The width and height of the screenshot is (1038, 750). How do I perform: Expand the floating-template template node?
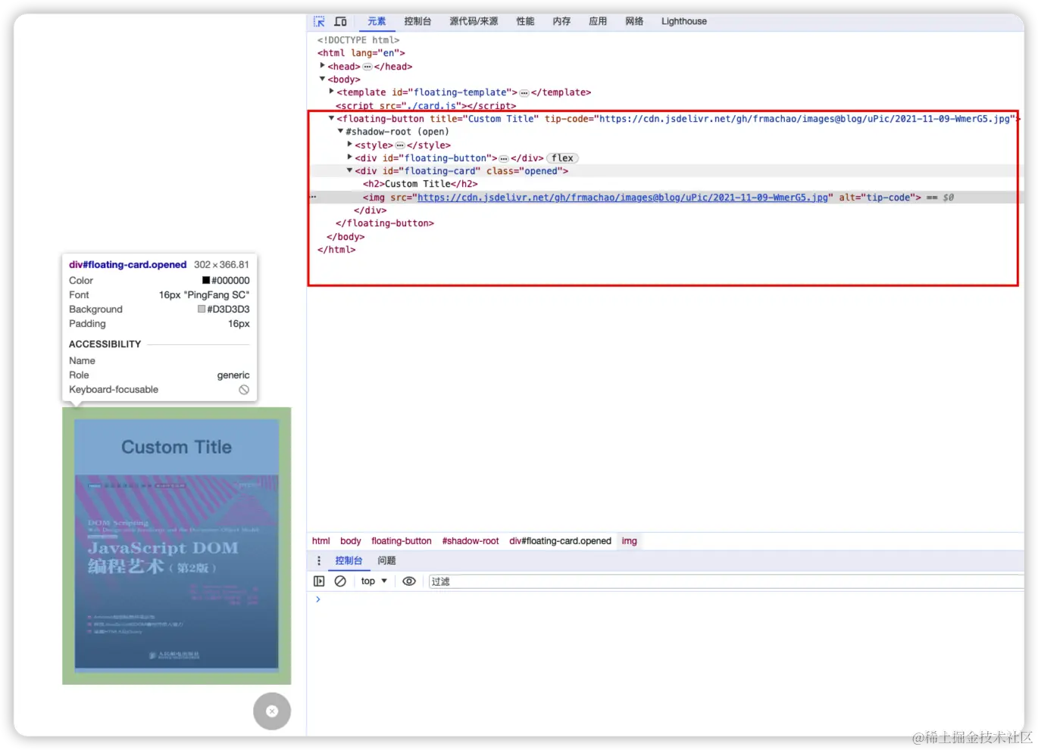(331, 92)
